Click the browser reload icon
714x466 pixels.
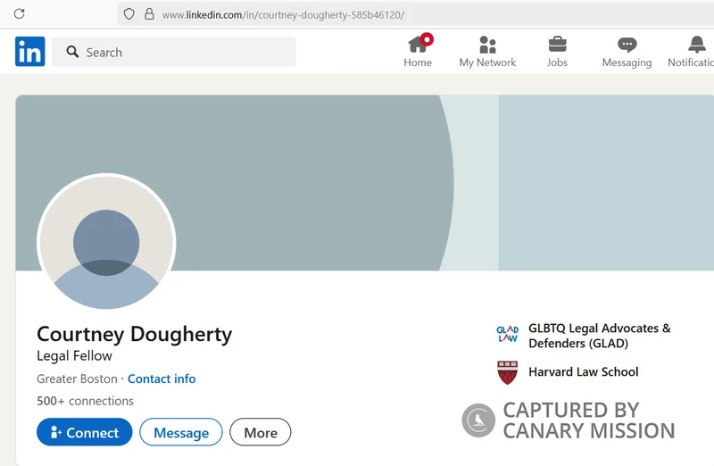click(19, 14)
